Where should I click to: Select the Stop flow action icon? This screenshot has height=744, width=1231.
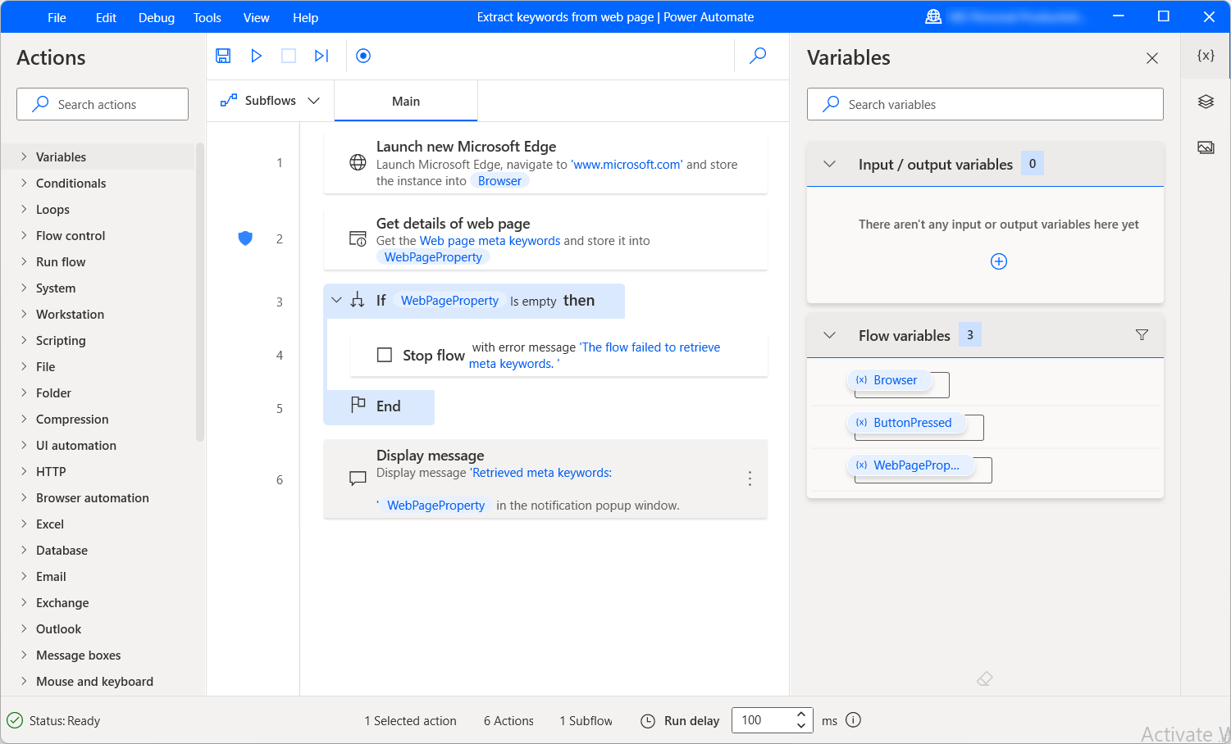point(384,355)
